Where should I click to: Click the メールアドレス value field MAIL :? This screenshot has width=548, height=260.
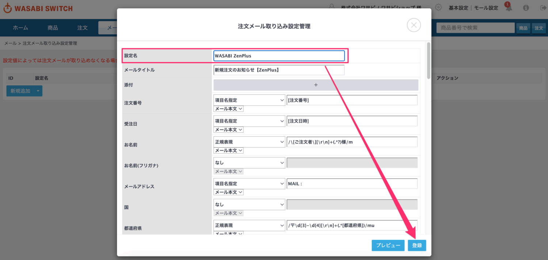352,183
